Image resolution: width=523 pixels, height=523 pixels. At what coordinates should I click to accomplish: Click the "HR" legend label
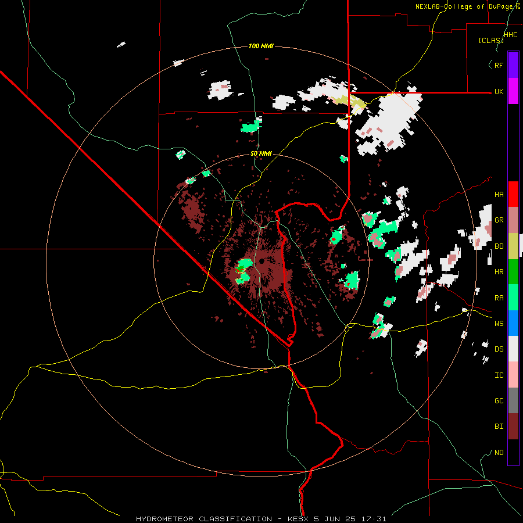point(499,272)
